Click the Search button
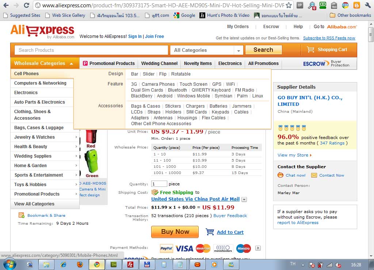Screen dimensions: 374x270 [263, 50]
